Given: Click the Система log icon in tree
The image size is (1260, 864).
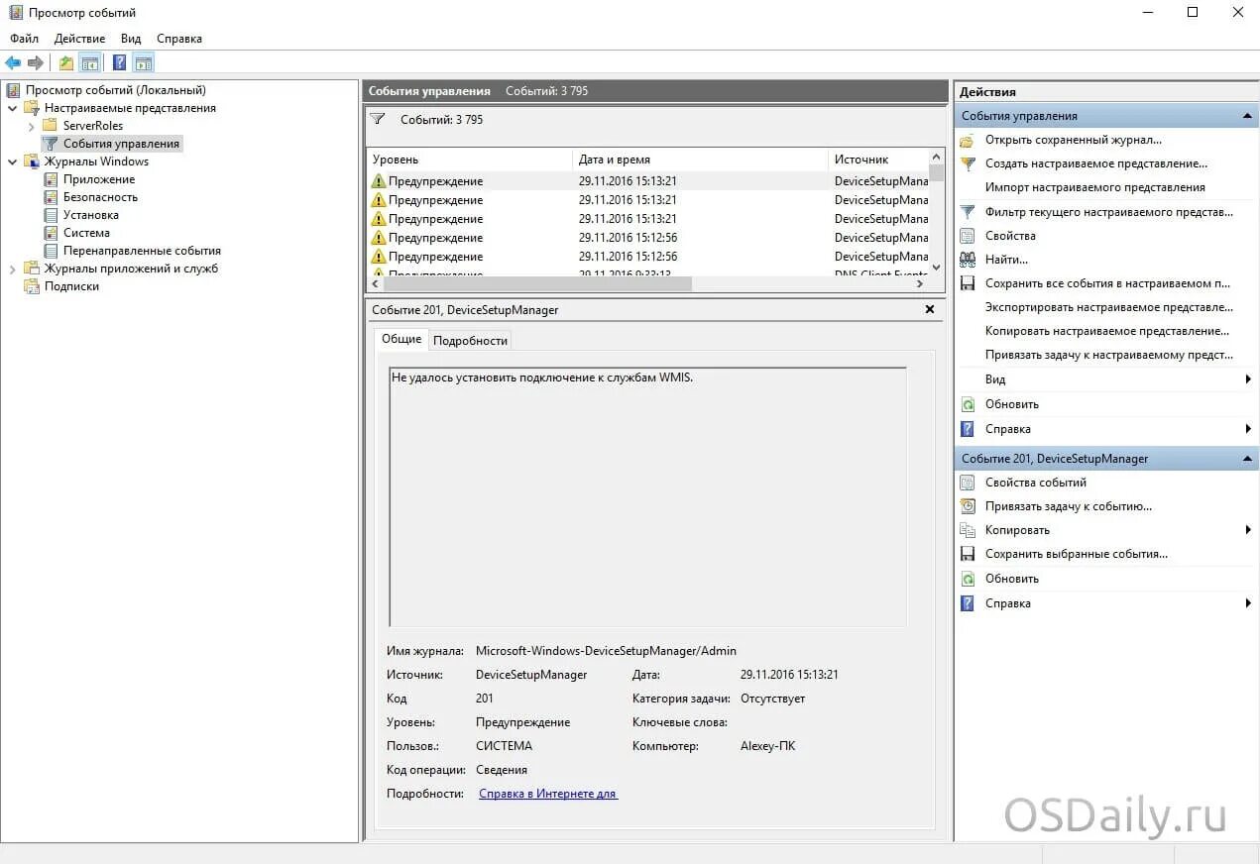Looking at the screenshot, I should 52,233.
